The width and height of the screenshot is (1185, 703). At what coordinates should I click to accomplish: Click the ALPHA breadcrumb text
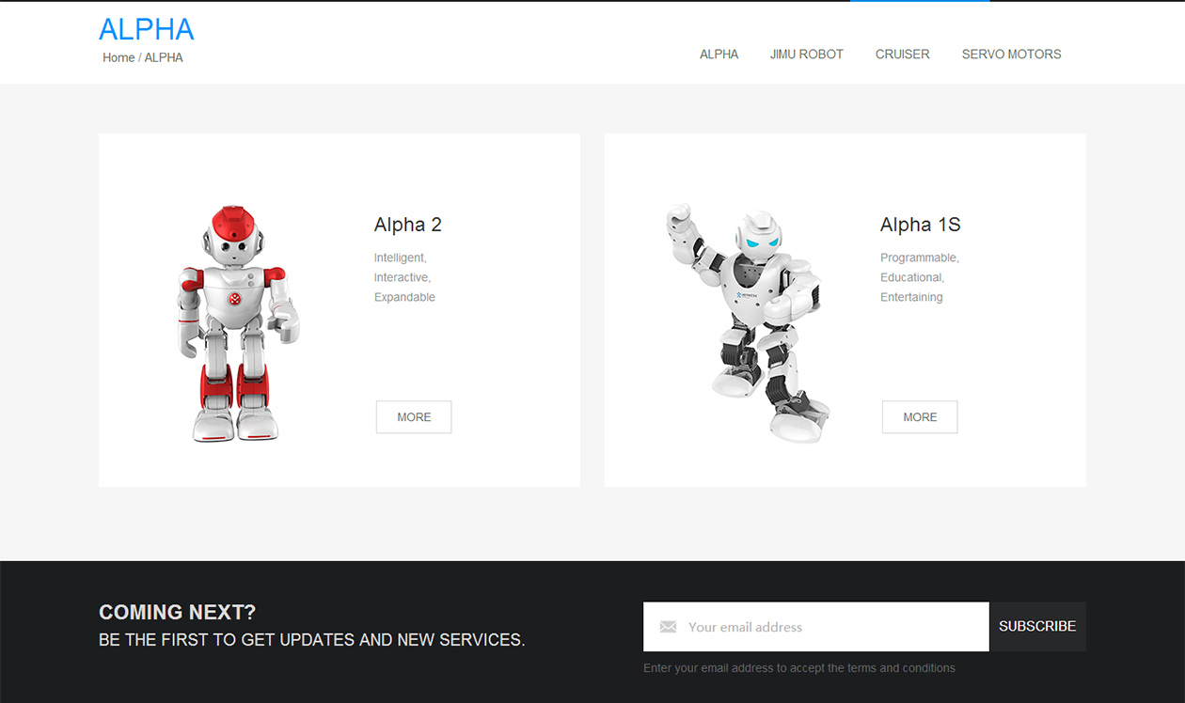pyautogui.click(x=164, y=57)
